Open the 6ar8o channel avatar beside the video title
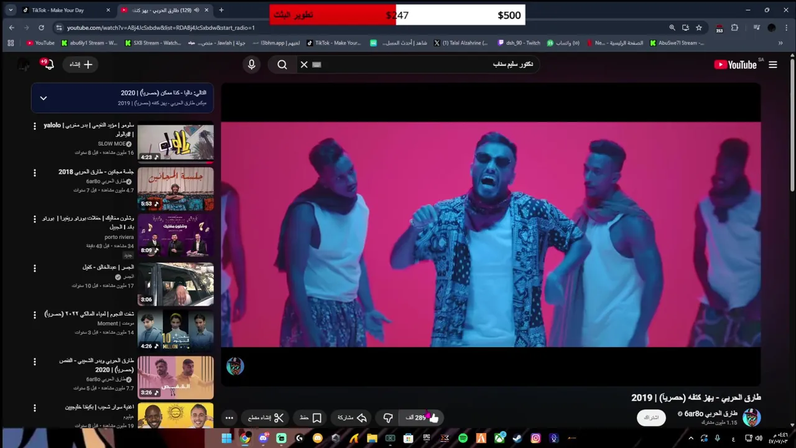Screen dimensions: 796x448 tap(751, 417)
